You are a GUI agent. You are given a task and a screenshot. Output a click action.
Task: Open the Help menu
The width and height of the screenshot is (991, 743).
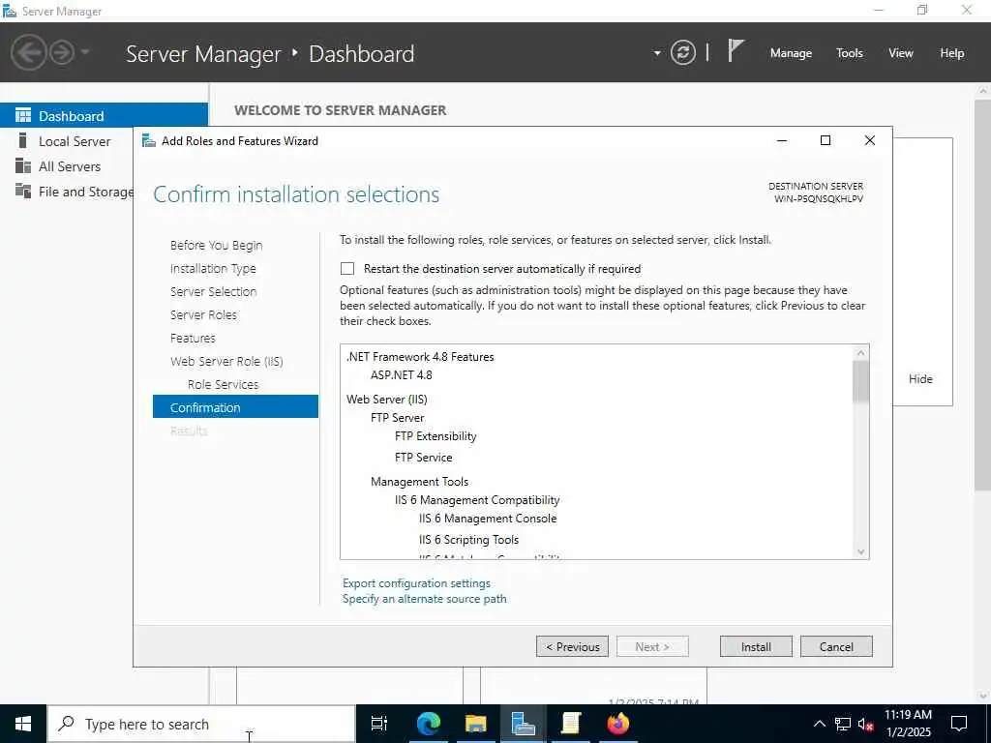click(952, 53)
